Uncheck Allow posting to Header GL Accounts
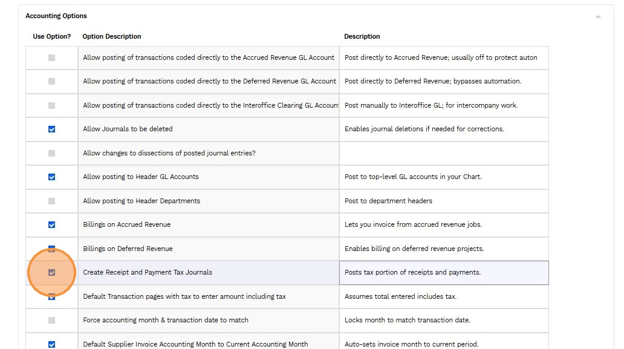Image resolution: width=624 pixels, height=349 pixels. tap(51, 177)
